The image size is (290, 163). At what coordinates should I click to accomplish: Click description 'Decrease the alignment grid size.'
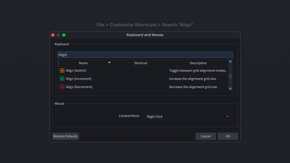tap(193, 87)
